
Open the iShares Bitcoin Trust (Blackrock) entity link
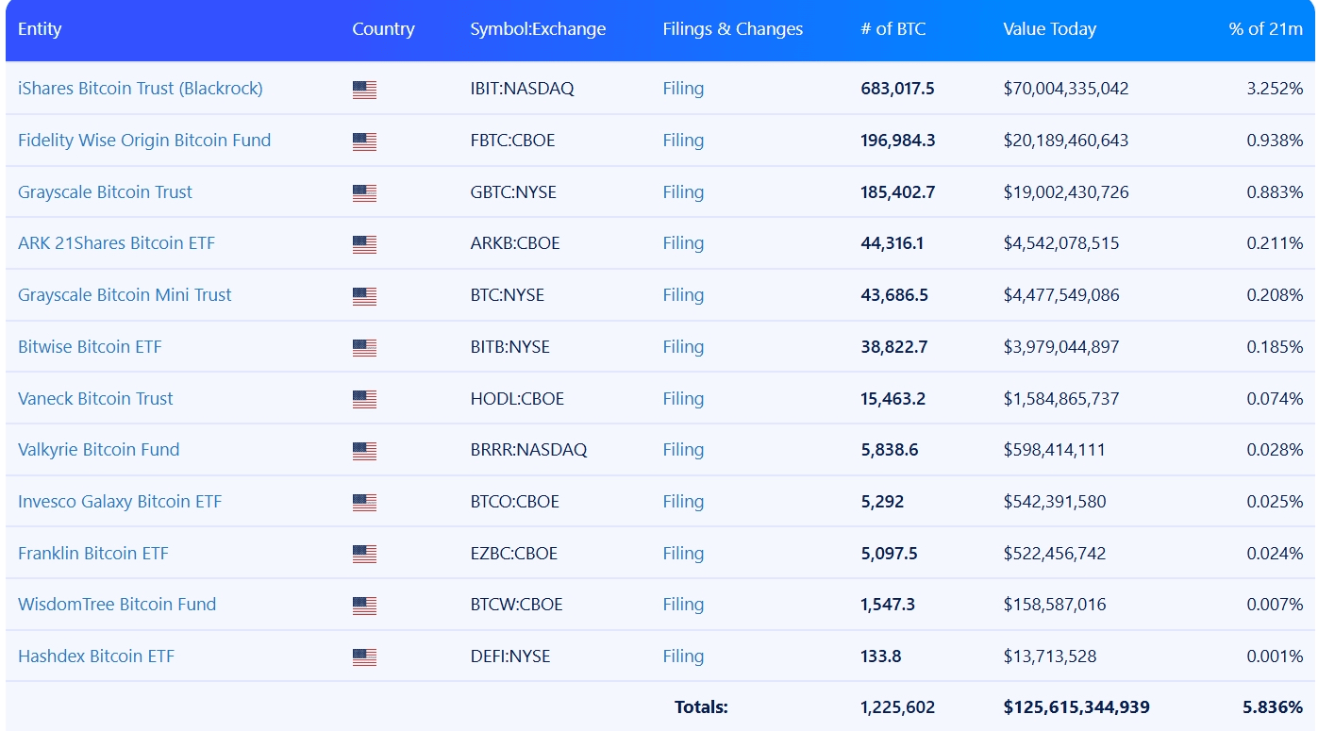click(x=140, y=89)
